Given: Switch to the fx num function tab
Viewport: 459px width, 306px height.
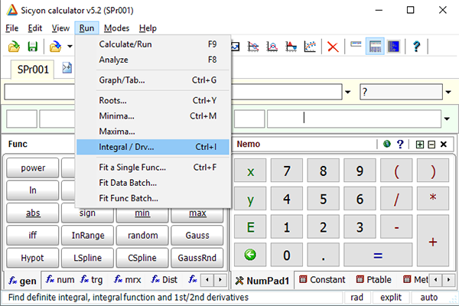Looking at the screenshot, I should pyautogui.click(x=60, y=280).
